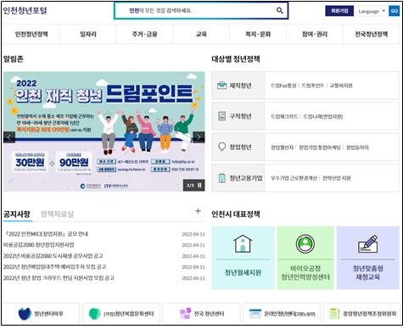Image resolution: width=403 pixels, height=329 pixels.
Task: Click the GO button beside Language
Action: point(394,11)
